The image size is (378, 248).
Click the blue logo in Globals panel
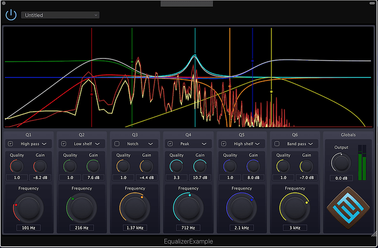[x=348, y=209]
